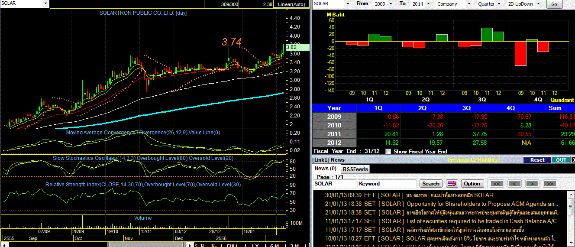Click the 4Q column header in table
The image size is (575, 247).
[x=511, y=108]
